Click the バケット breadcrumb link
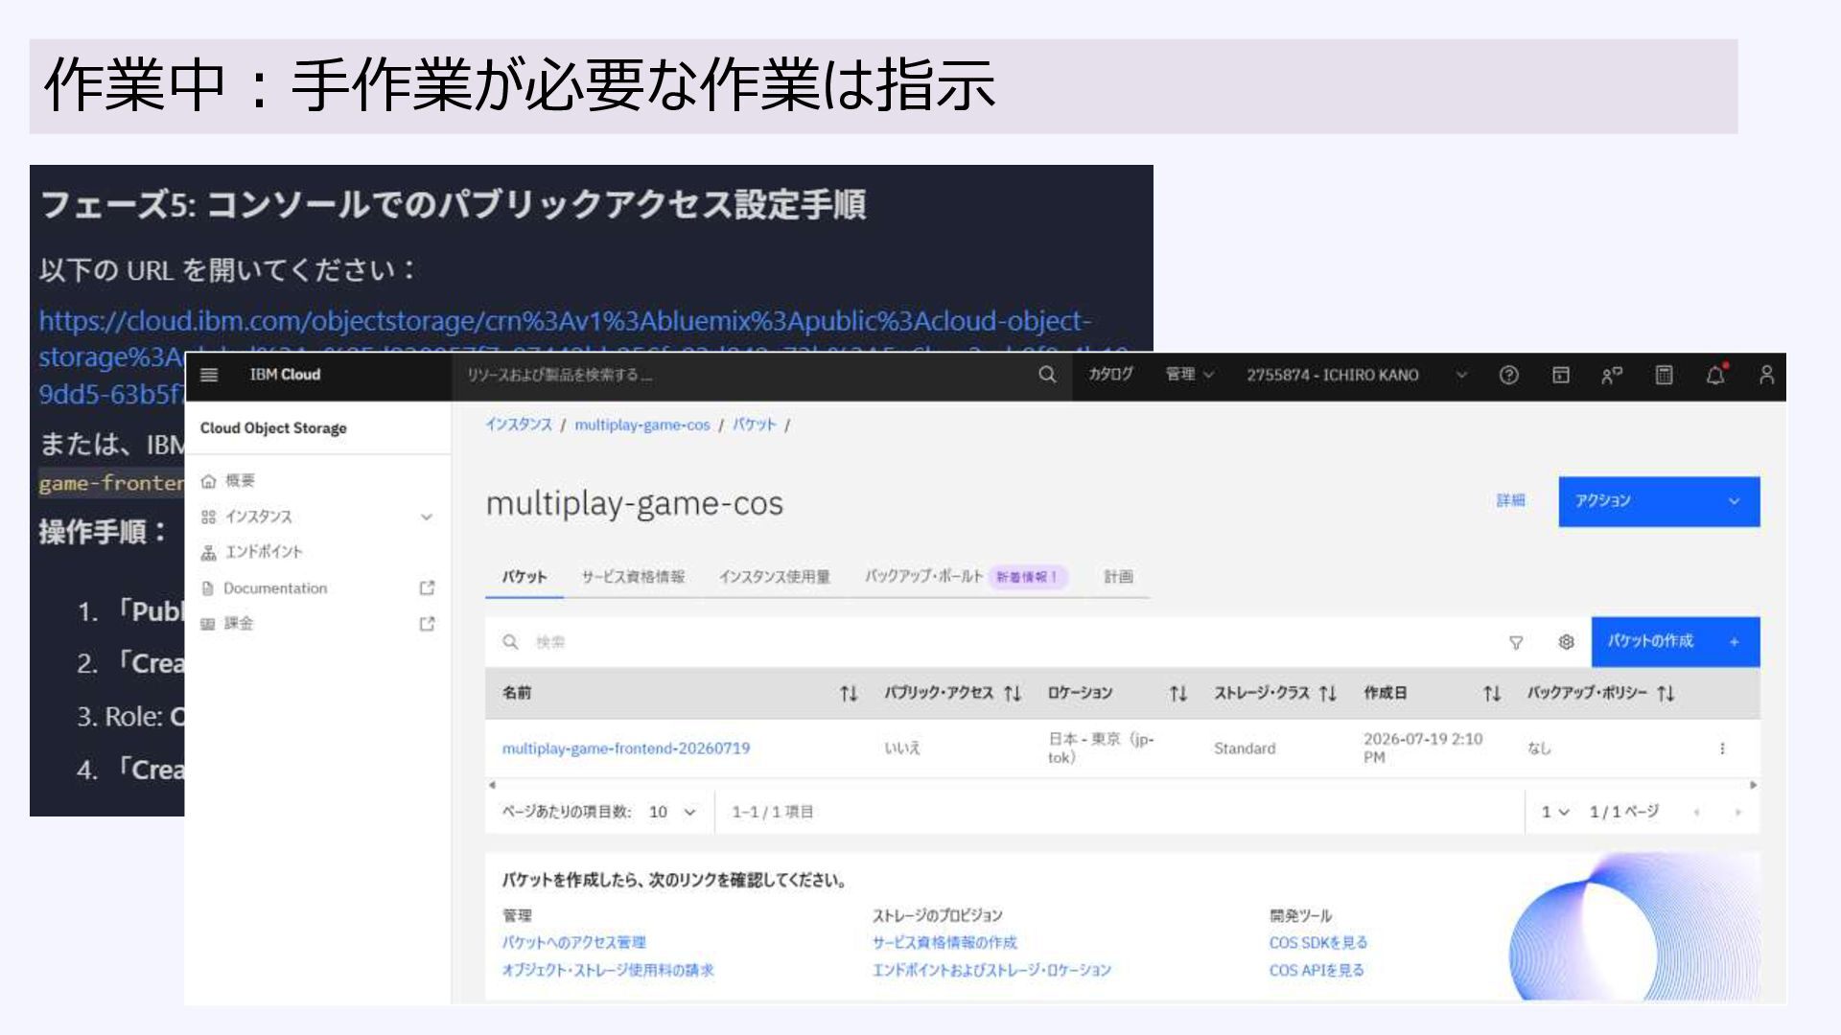The width and height of the screenshot is (1841, 1035). coord(755,425)
